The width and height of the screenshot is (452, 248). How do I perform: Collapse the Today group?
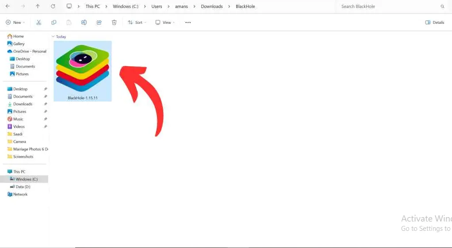pos(53,37)
